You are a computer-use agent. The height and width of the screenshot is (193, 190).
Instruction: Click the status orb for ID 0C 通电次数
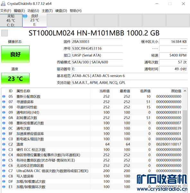click(4, 128)
